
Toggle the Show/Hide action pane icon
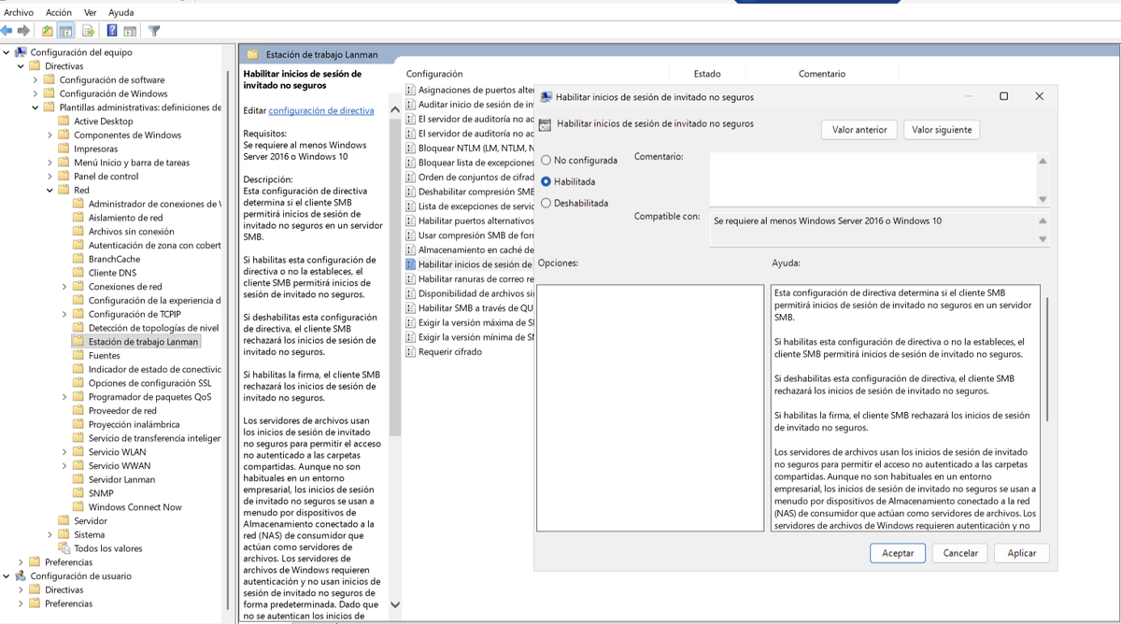(x=130, y=31)
